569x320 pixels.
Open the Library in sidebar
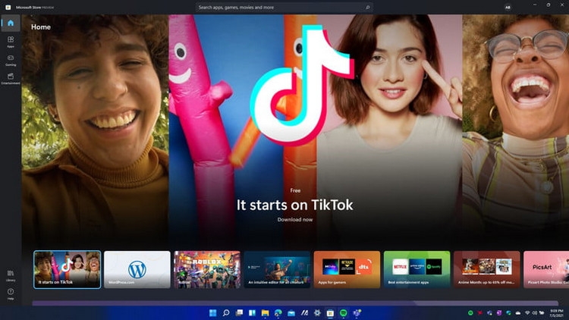[11, 275]
